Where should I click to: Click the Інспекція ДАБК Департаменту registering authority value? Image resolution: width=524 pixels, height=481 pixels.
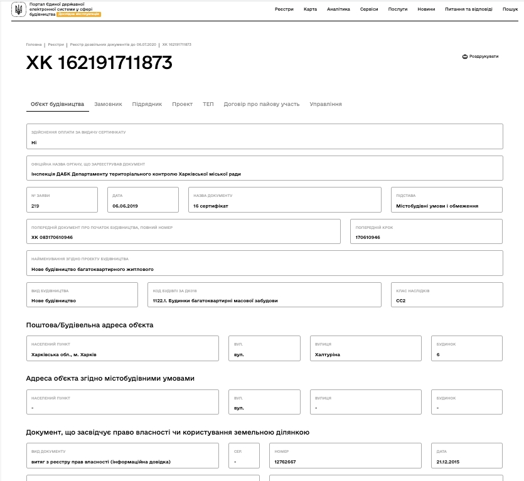136,174
